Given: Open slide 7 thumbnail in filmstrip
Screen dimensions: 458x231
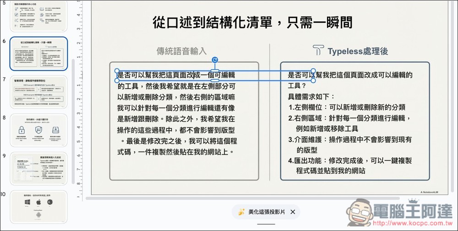Looking at the screenshot, I should click(38, 92).
